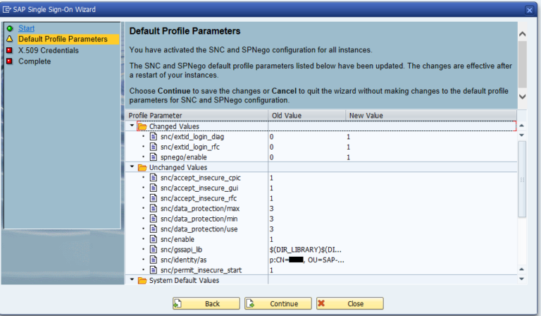Screen dimensions: 541x316
Task: Click the $(DIR_LIBRARY) value of snc/gssapi_lib
Action: pyautogui.click(x=305, y=250)
